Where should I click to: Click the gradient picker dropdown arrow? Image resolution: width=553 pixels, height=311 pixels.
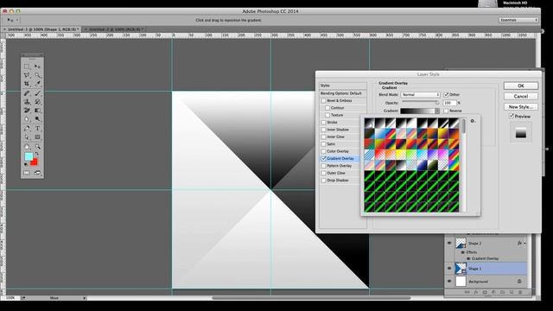(437, 111)
